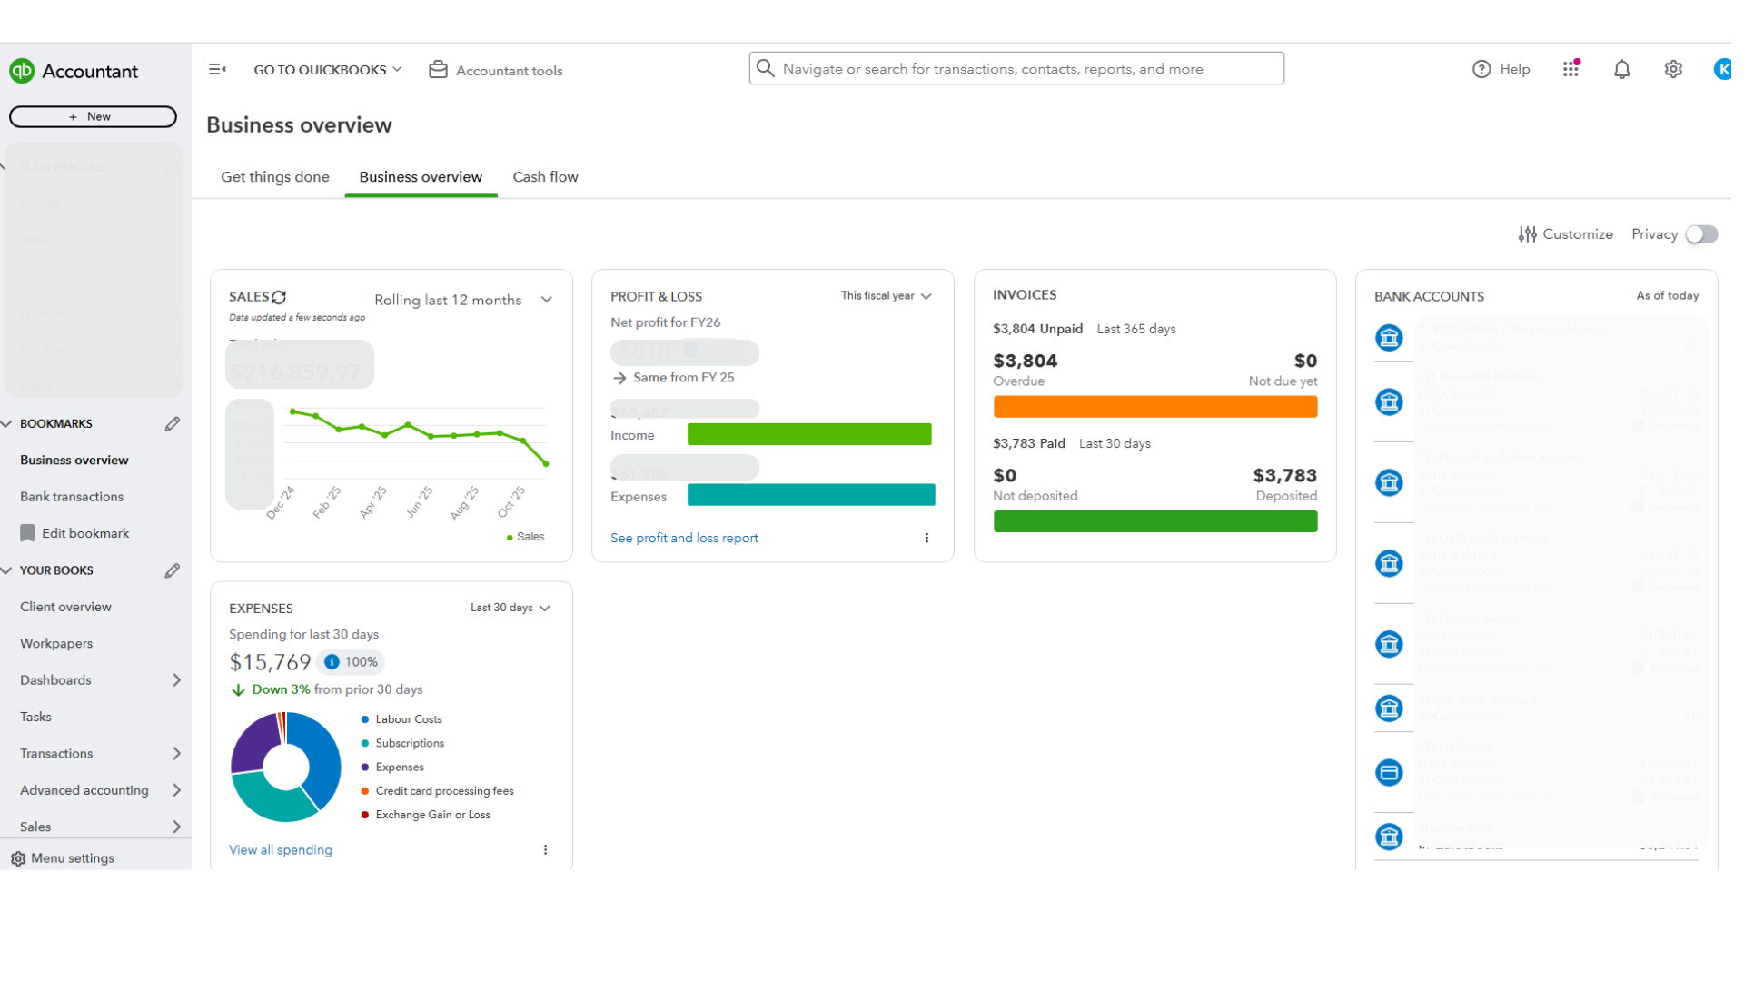Open the Accountant tools briefcase

click(439, 70)
